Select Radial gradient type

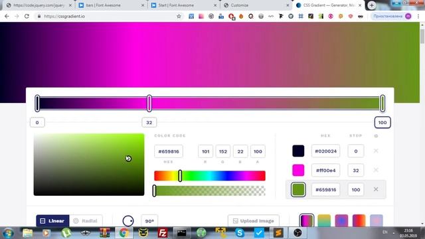[86, 221]
